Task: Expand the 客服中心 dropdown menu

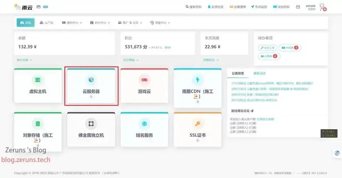Action: [x=160, y=23]
